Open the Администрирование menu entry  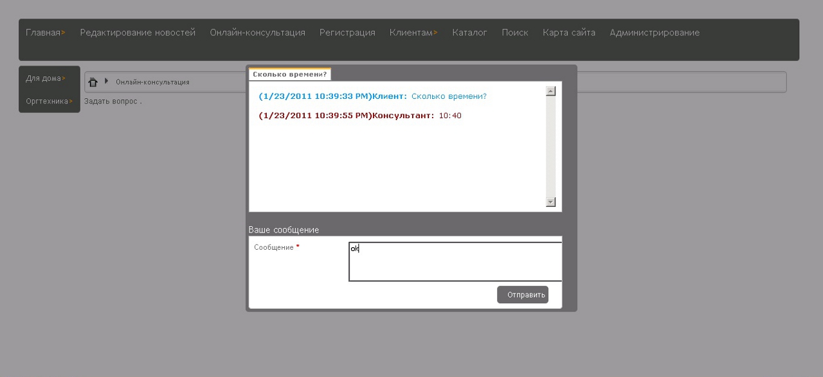[654, 32]
